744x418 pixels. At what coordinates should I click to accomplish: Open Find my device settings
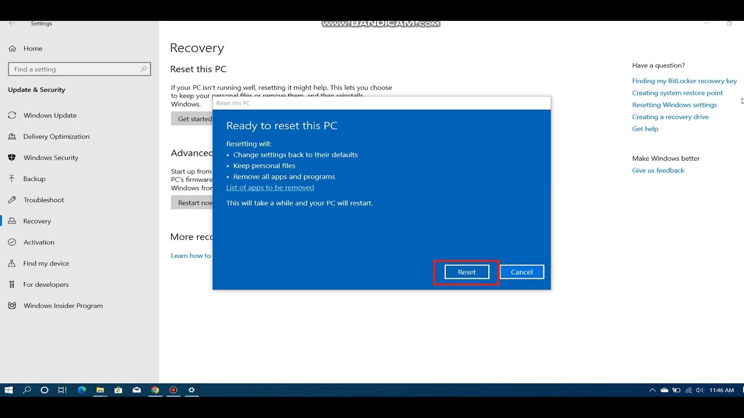46,264
